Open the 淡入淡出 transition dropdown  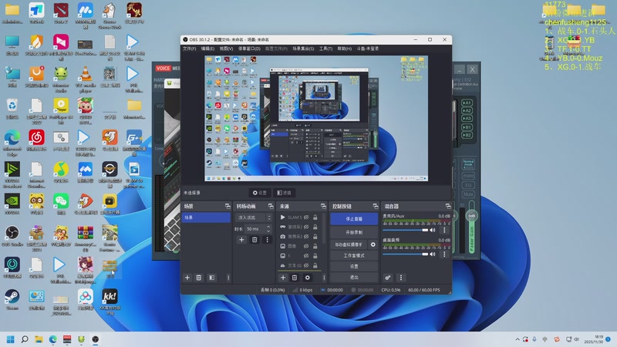pos(254,217)
